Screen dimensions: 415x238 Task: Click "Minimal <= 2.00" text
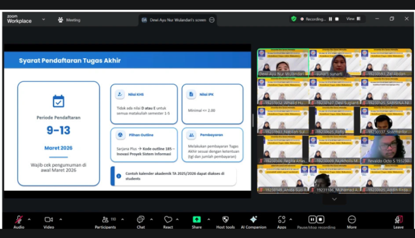coord(201,110)
